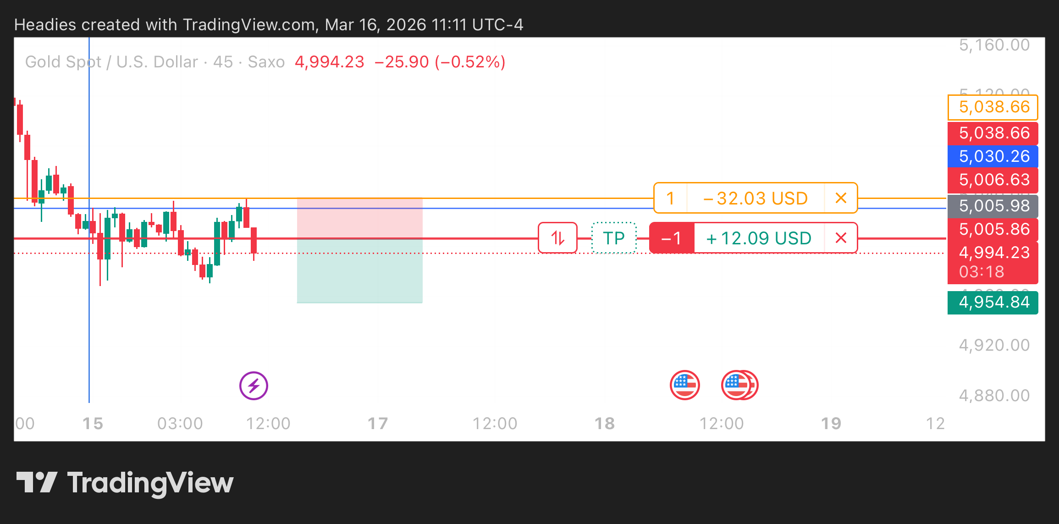Image resolution: width=1059 pixels, height=524 pixels.
Task: Click the current price 4,994.23 countdown label
Action: [x=993, y=262]
